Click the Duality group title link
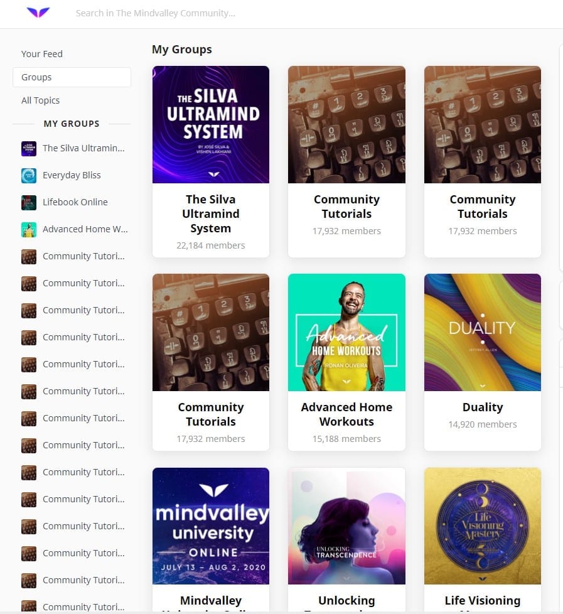 click(x=483, y=407)
